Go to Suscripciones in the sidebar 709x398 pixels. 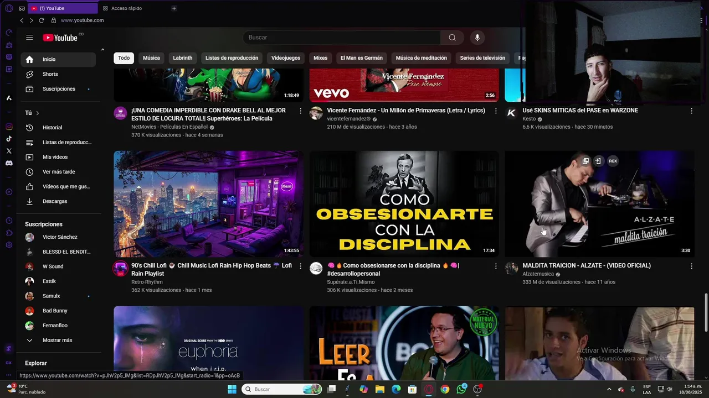[x=58, y=89]
